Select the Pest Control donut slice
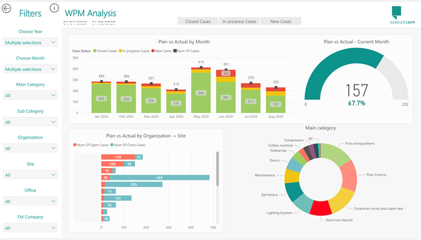 (x=349, y=176)
